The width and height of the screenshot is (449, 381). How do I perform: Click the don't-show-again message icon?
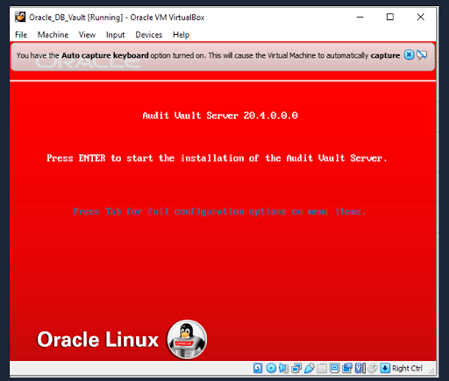coord(422,54)
